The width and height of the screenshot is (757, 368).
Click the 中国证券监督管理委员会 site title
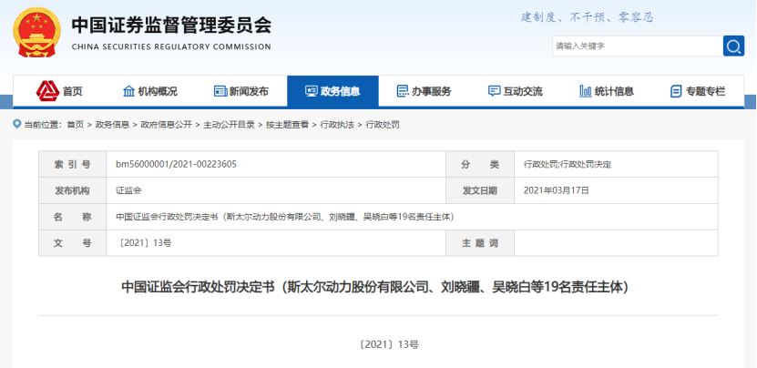point(171,26)
